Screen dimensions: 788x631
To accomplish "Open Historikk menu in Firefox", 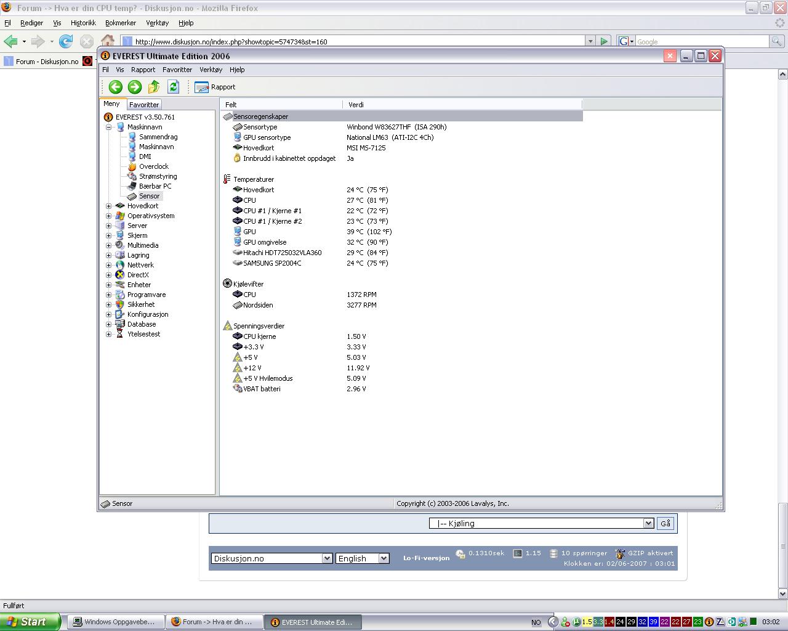I will (x=83, y=23).
